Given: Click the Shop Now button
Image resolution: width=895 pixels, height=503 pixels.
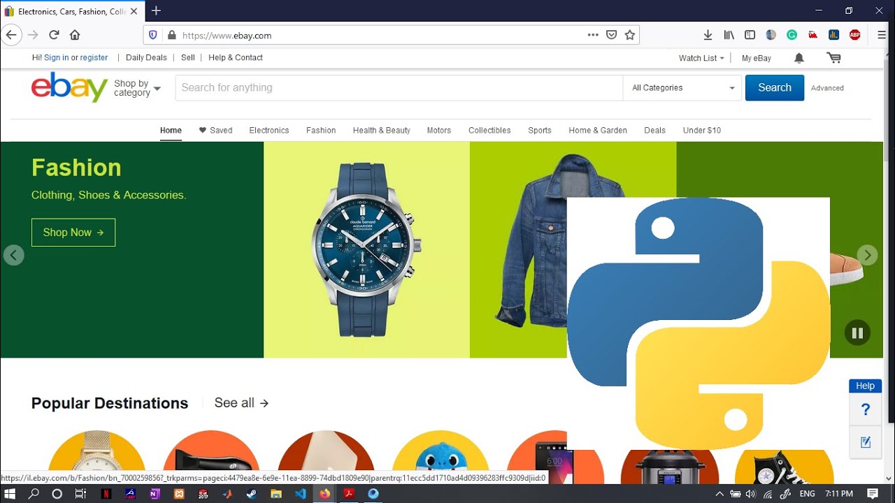Looking at the screenshot, I should 73,233.
